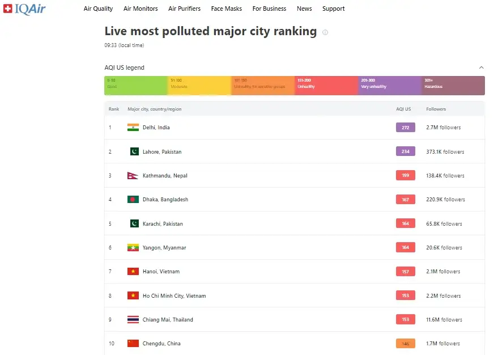Click the Myanmar flag icon
This screenshot has width=498, height=355.
coord(133,248)
